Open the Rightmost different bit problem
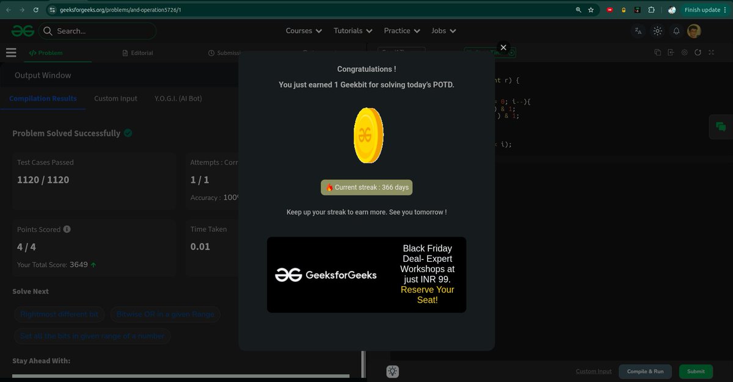Viewport: 733px width, 382px height. (59, 314)
